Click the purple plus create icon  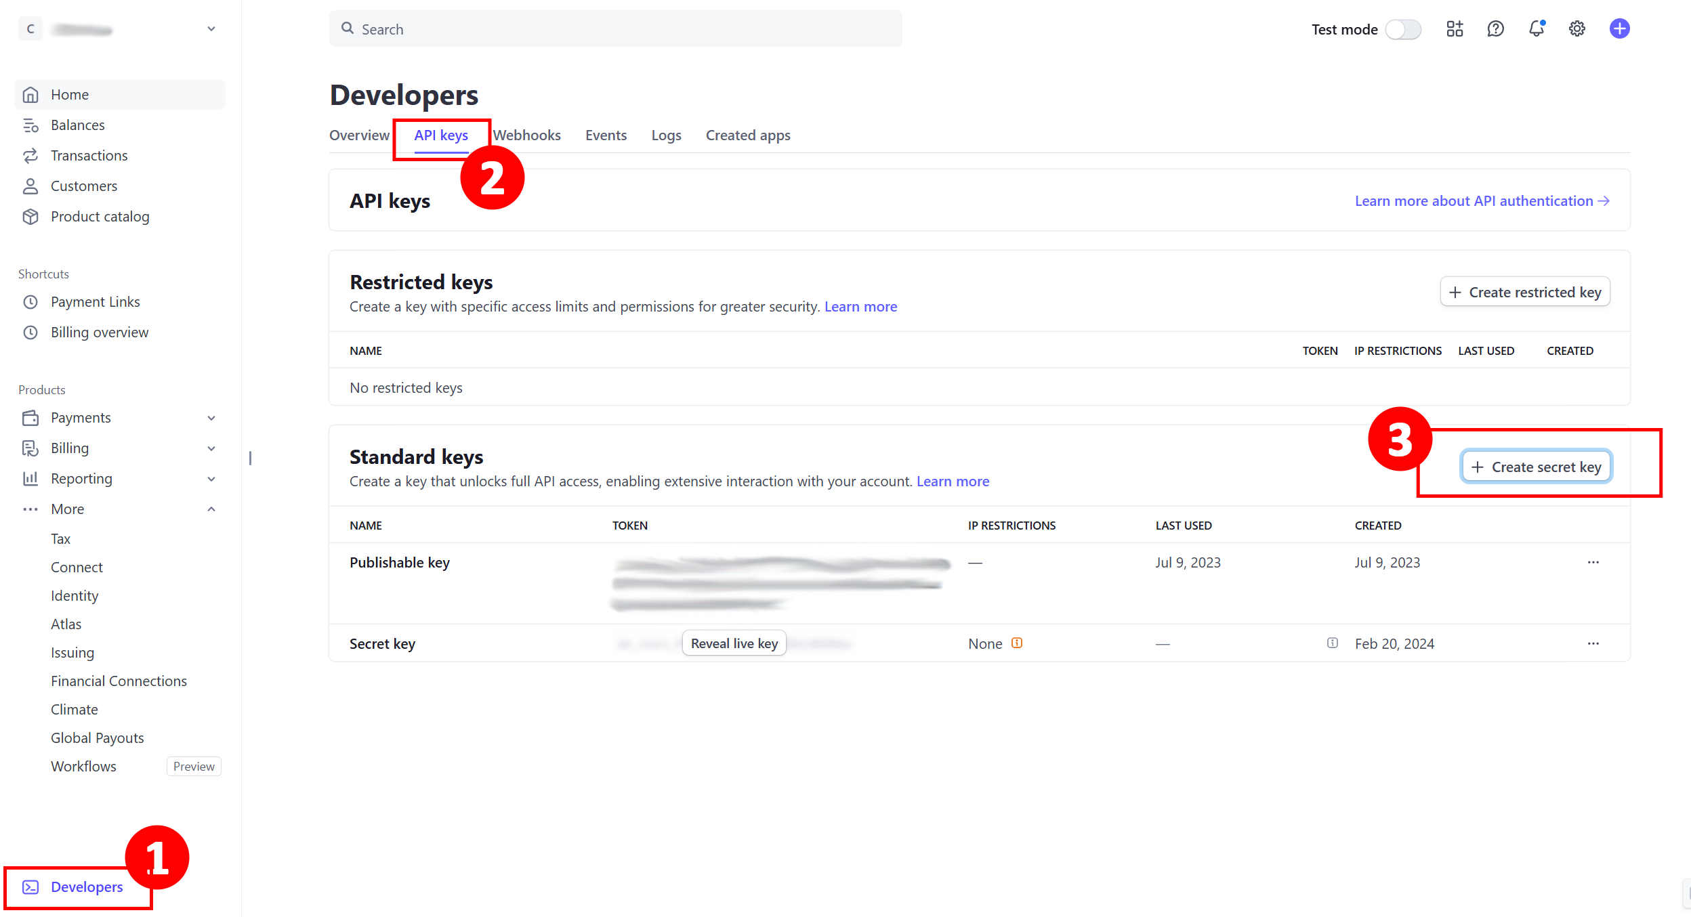click(x=1619, y=29)
